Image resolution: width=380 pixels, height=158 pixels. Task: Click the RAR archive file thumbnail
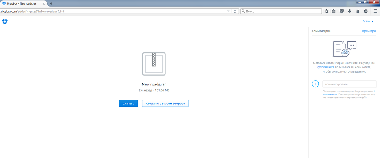[x=154, y=64]
